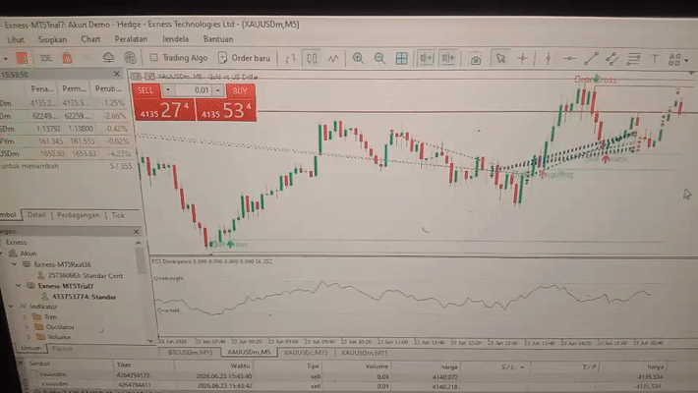Click the orange market shop icon
698x393 pixels.
tap(67, 58)
